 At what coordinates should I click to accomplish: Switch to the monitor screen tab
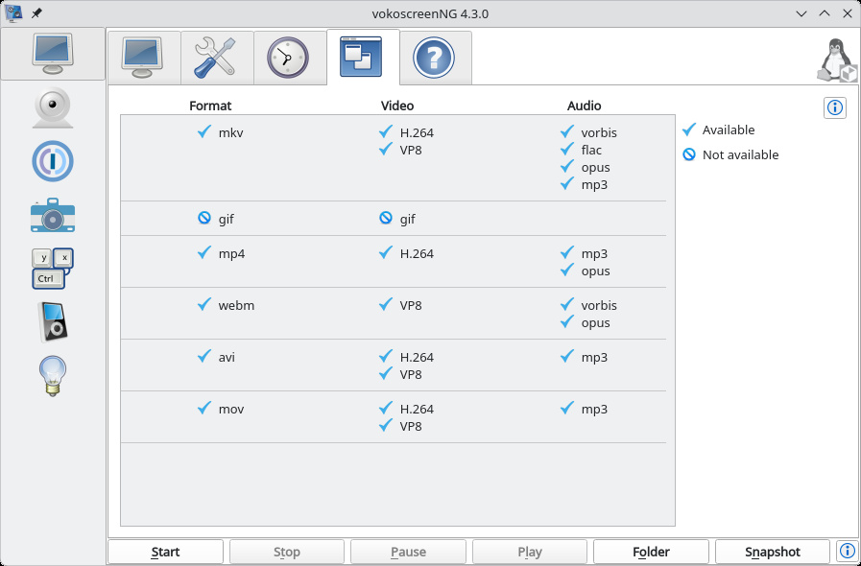[x=144, y=58]
